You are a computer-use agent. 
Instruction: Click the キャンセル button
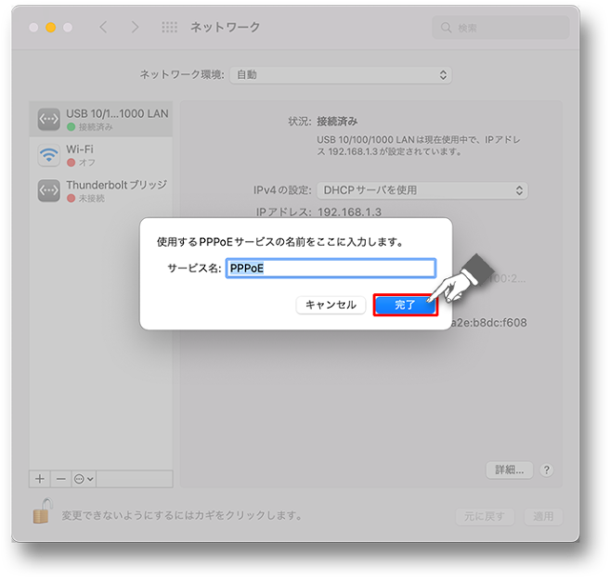tap(331, 305)
